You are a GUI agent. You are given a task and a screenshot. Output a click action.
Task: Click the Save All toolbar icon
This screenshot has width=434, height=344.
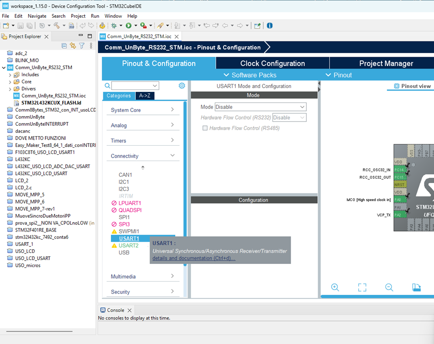[x=30, y=26]
